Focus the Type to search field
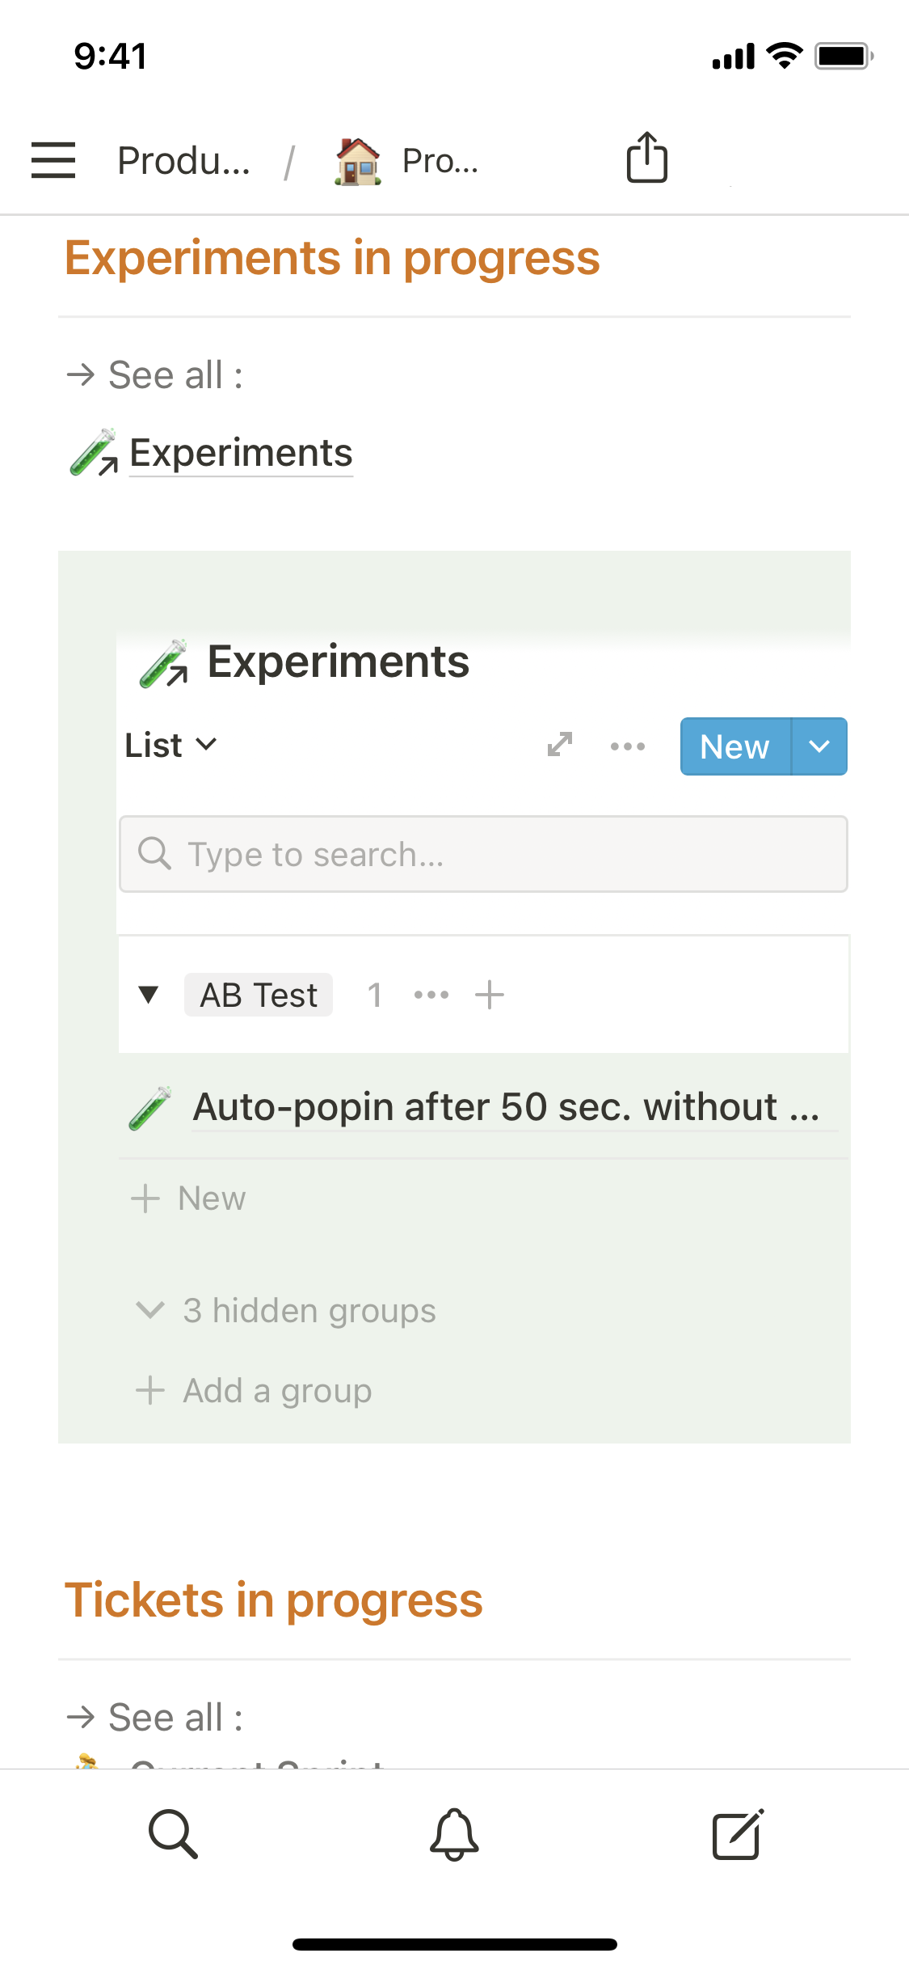909x1970 pixels. (x=483, y=854)
